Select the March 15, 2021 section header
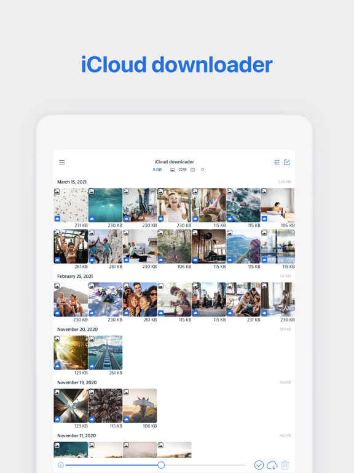 point(72,182)
